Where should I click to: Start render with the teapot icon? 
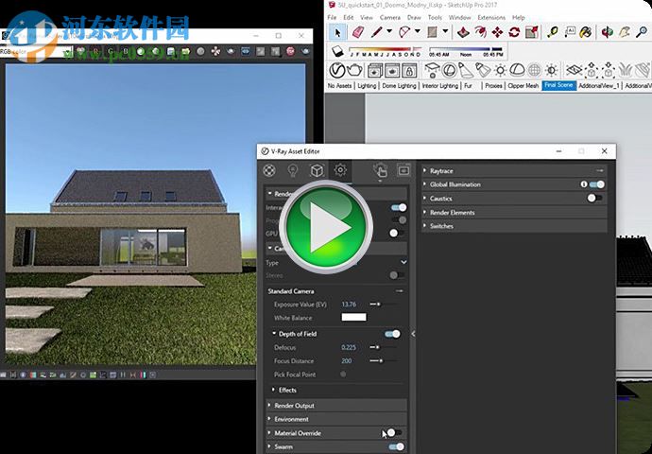pyautogui.click(x=354, y=70)
